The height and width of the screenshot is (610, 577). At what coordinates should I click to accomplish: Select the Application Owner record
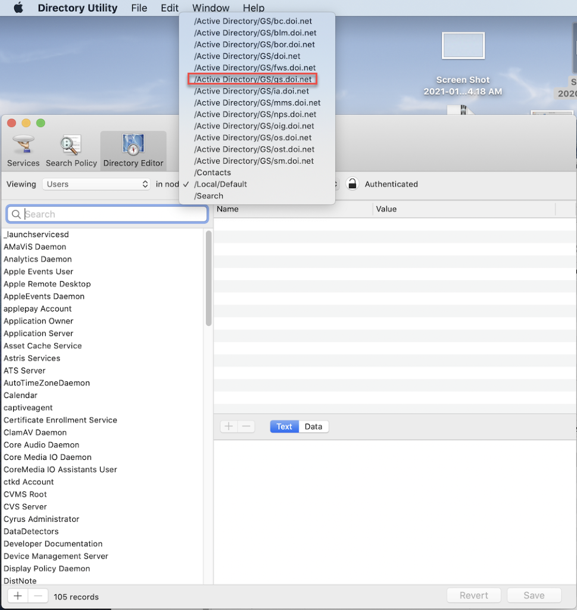[x=102, y=321]
